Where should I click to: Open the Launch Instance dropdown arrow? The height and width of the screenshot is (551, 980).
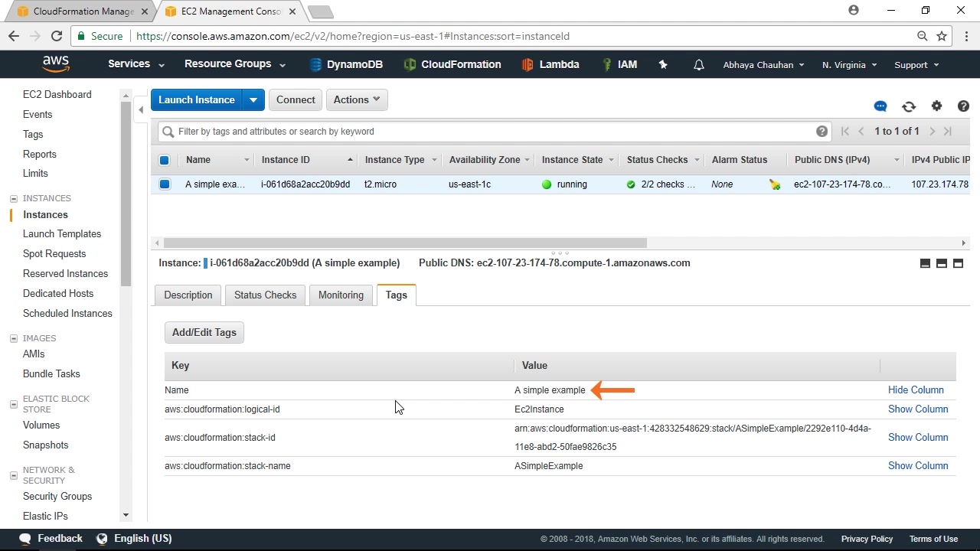(253, 100)
